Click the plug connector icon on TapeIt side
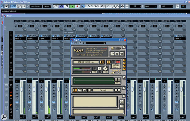Viewport: 190px width, 121px height. [x=124, y=63]
